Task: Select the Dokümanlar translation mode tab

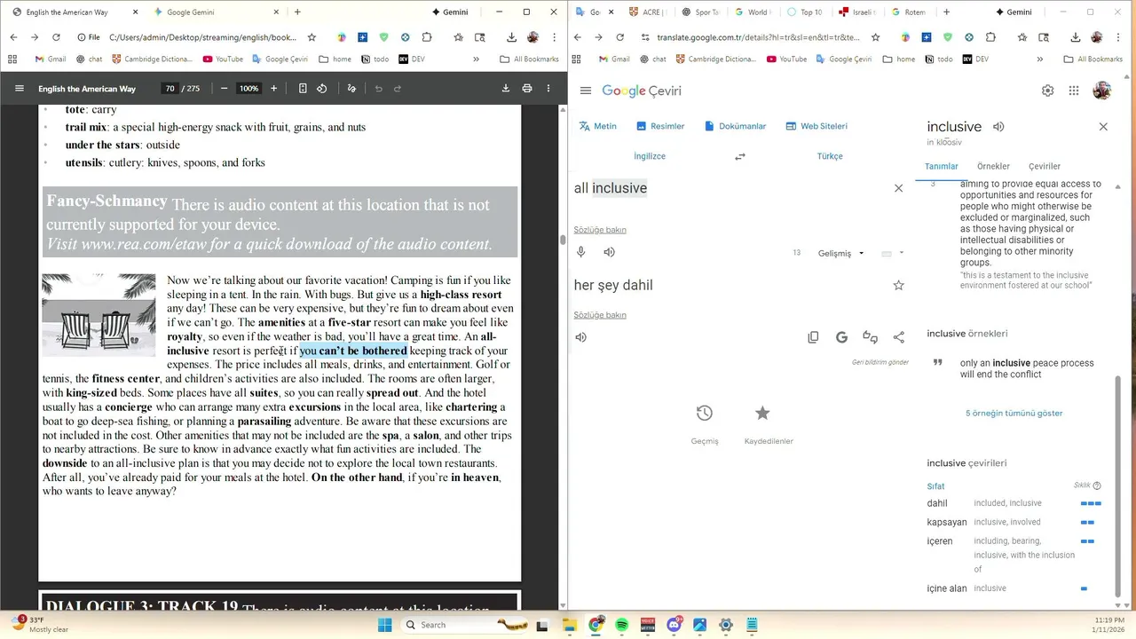Action: (x=735, y=126)
